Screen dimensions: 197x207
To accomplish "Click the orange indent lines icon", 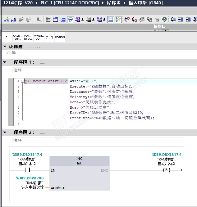I will coord(157,20).
